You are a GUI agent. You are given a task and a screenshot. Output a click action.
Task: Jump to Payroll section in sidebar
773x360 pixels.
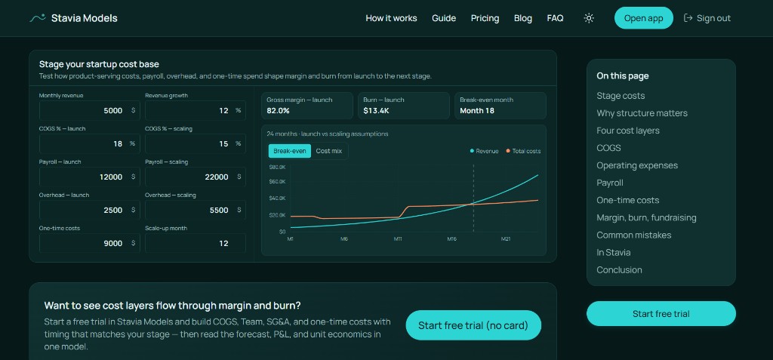(610, 183)
